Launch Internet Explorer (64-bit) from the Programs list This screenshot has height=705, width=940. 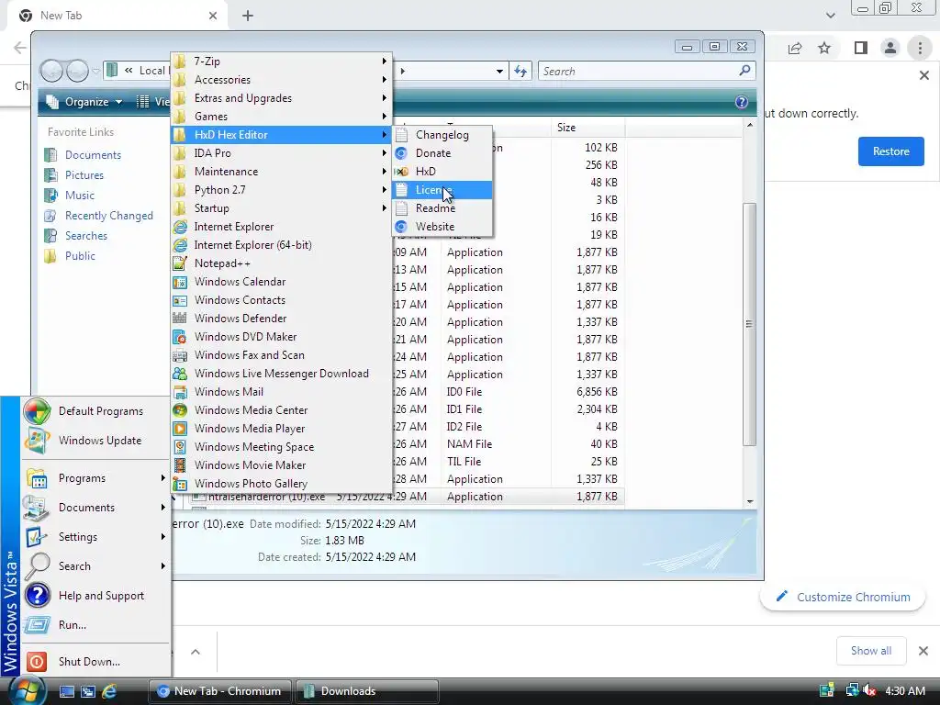tap(282, 244)
